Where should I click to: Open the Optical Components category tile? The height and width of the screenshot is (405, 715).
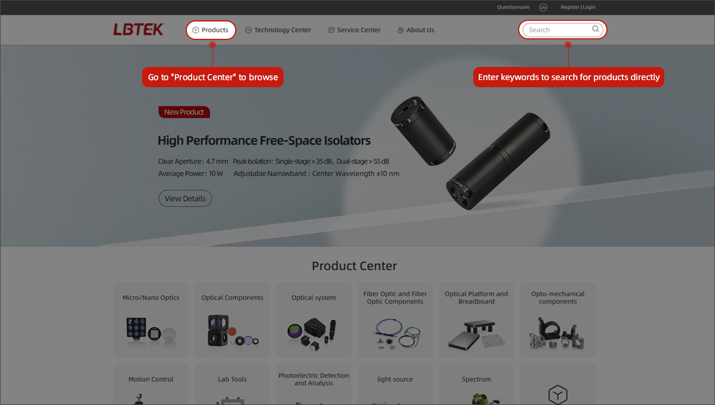coord(232,320)
